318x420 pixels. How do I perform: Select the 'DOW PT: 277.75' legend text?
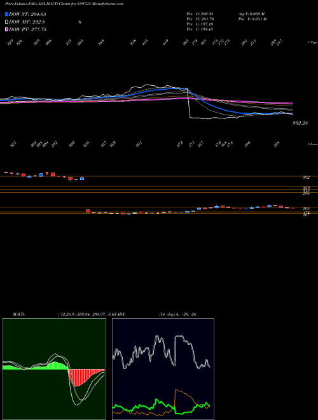[x=27, y=29]
